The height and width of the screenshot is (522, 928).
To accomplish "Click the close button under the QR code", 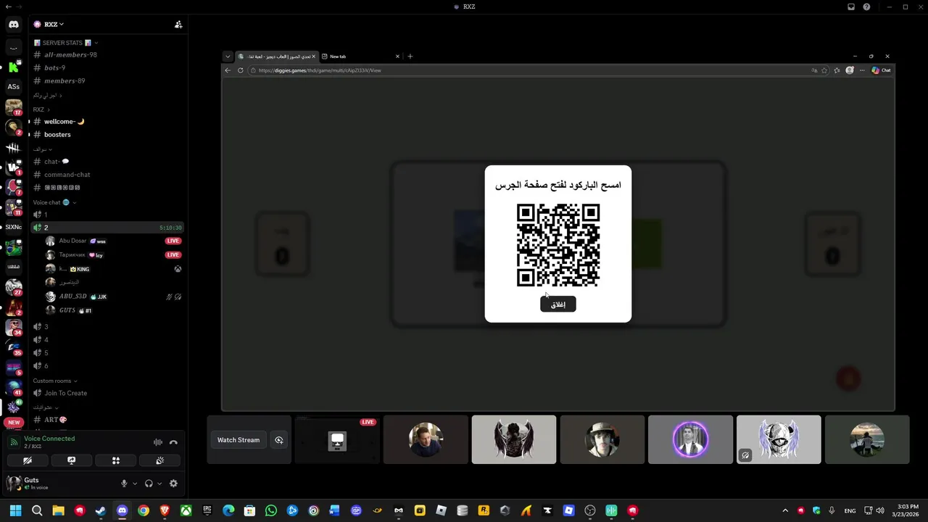I will coord(558,304).
